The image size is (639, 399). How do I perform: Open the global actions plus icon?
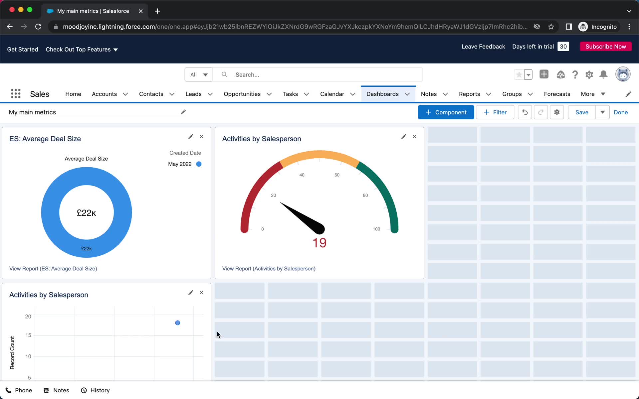click(x=544, y=74)
